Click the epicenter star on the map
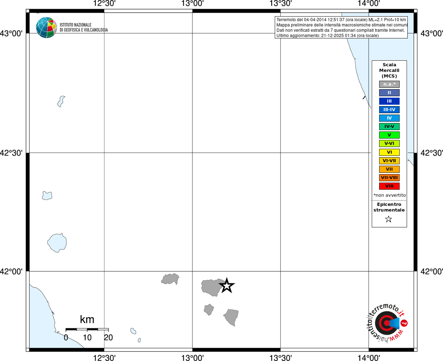This screenshot has height=361, width=443. [x=226, y=286]
